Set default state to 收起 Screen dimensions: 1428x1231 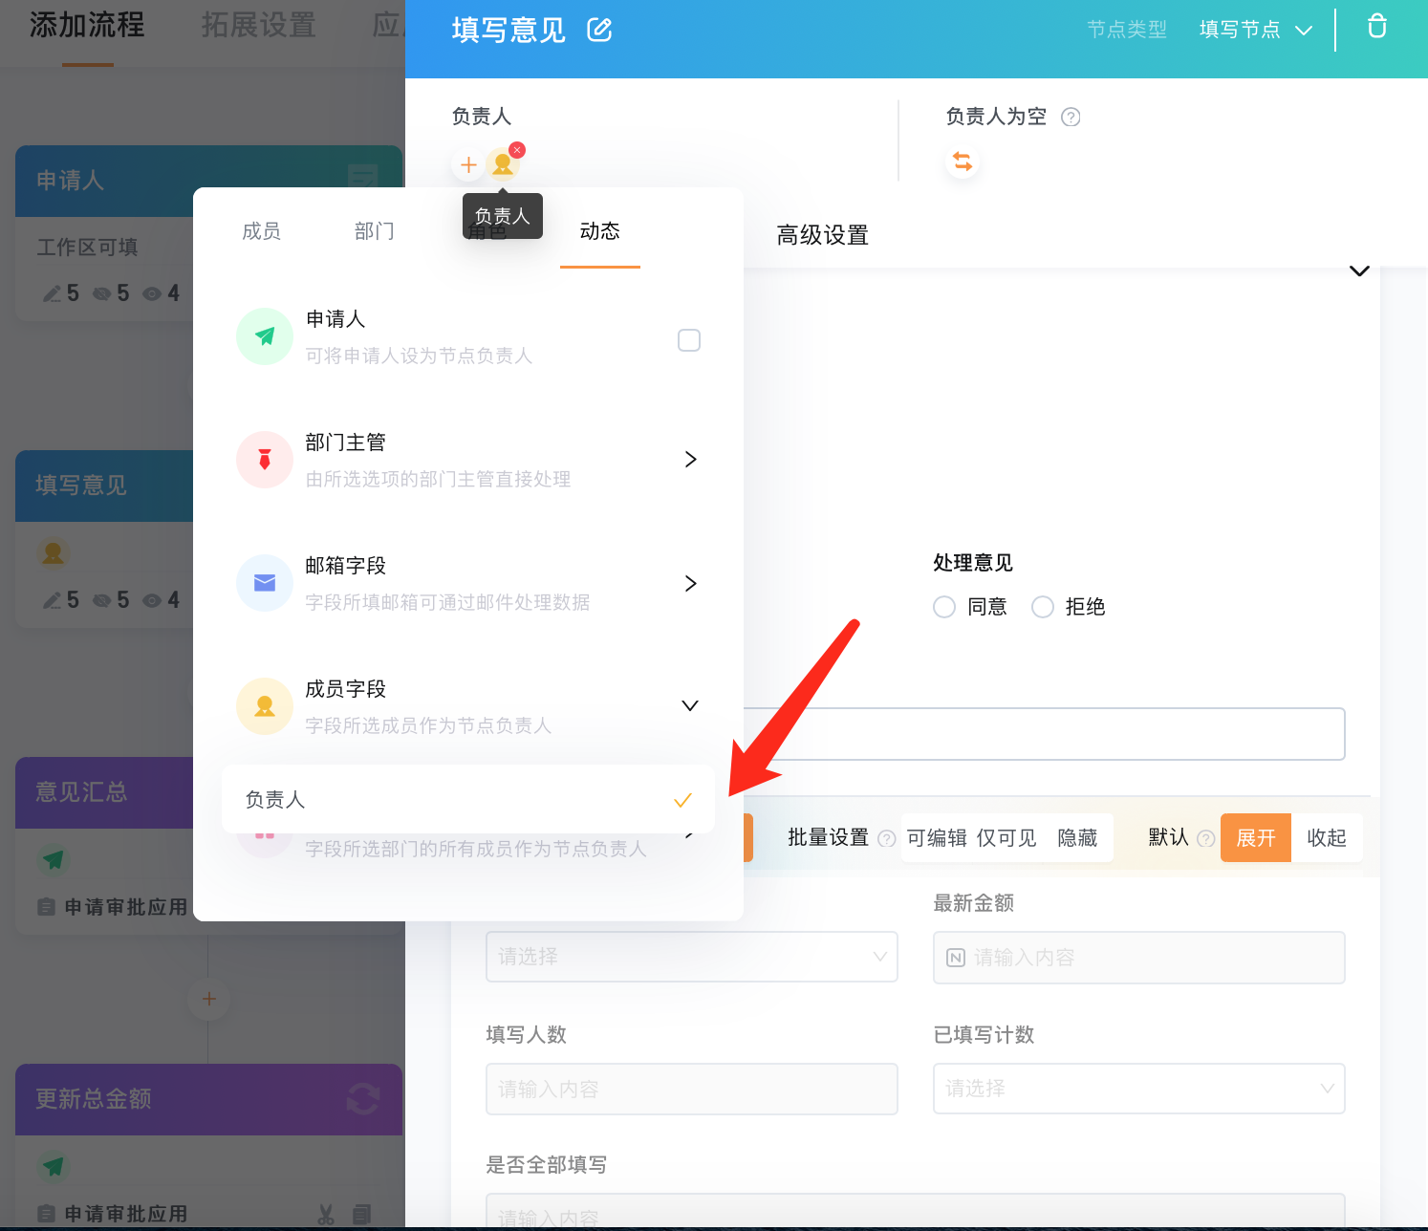(x=1327, y=838)
